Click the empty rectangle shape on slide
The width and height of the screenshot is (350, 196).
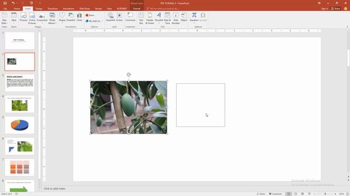(201, 105)
